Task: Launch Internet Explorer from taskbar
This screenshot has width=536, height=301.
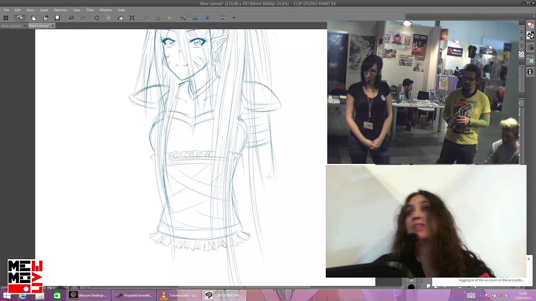Action: pyautogui.click(x=23, y=296)
